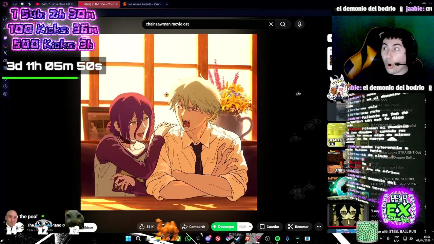Open the Opera menu logo

tap(5, 4)
